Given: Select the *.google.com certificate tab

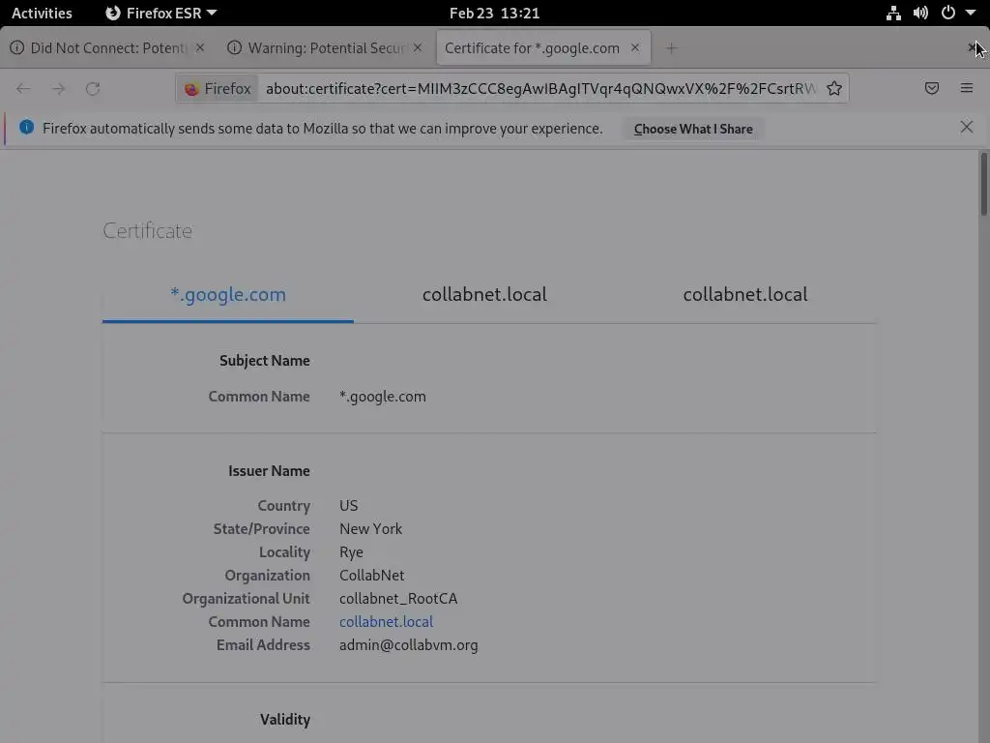Looking at the screenshot, I should pyautogui.click(x=228, y=294).
